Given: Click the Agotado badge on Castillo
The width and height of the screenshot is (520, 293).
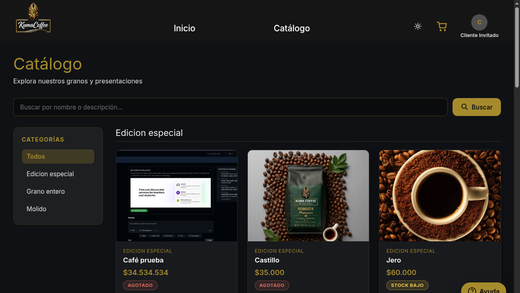Looking at the screenshot, I should point(272,285).
